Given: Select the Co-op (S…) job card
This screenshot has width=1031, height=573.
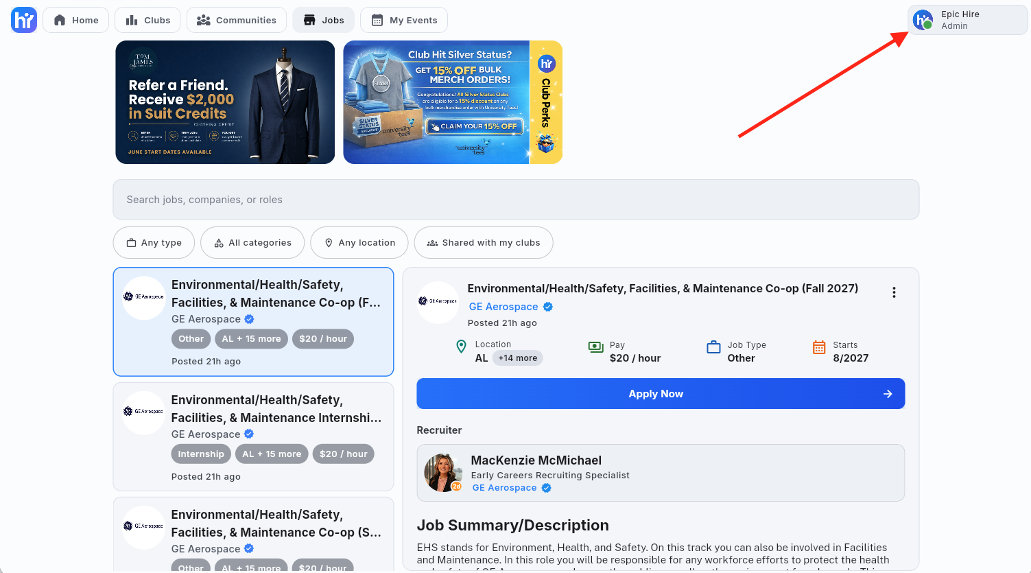Looking at the screenshot, I should [253, 535].
